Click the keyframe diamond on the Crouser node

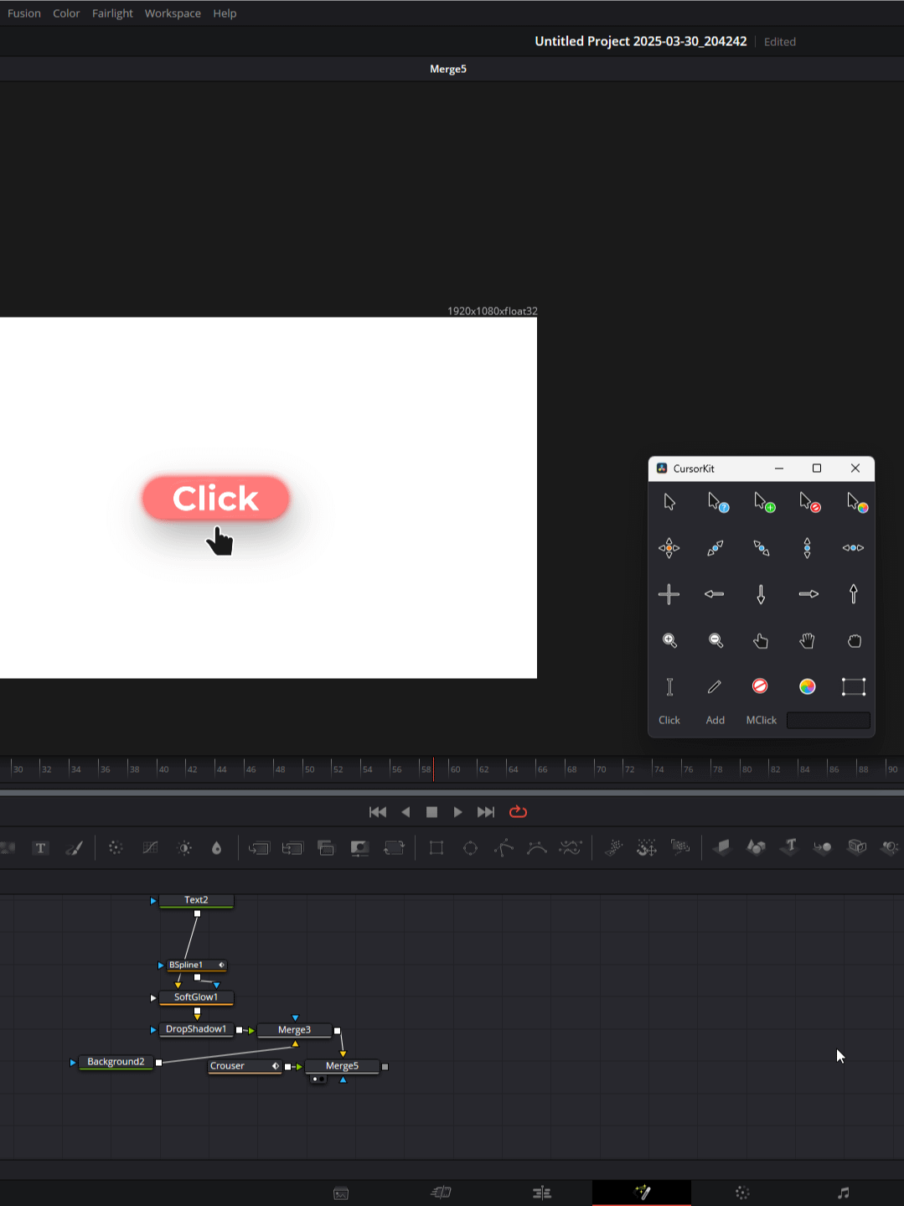275,1066
